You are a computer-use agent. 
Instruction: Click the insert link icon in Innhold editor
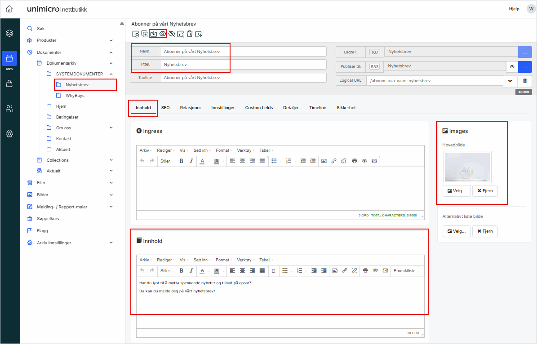[x=345, y=271]
